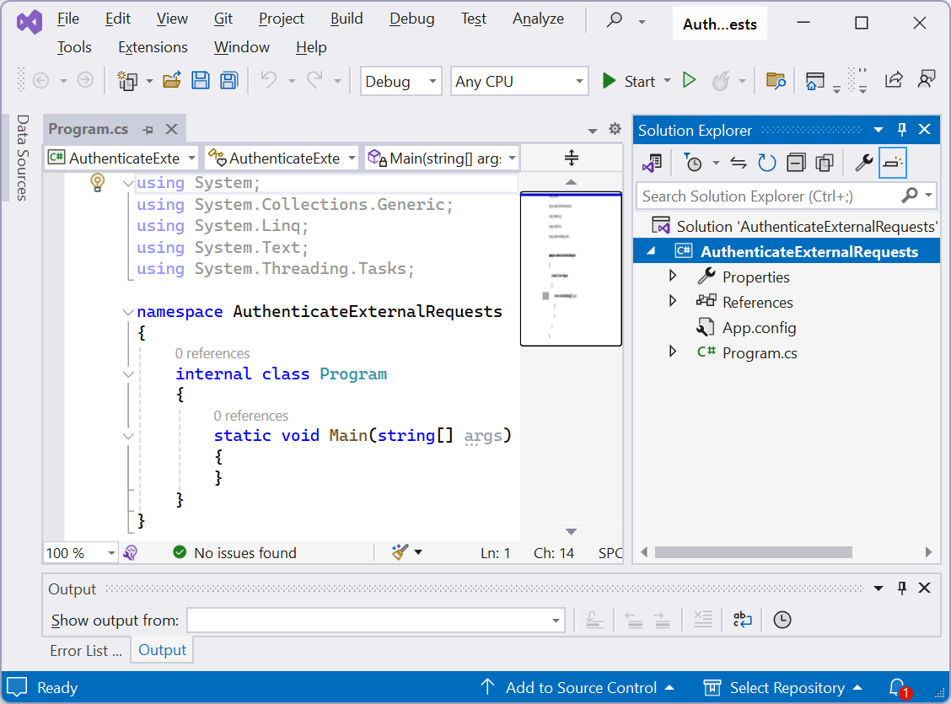951x704 pixels.
Task: Click the split editor handle icon
Action: pos(572,159)
